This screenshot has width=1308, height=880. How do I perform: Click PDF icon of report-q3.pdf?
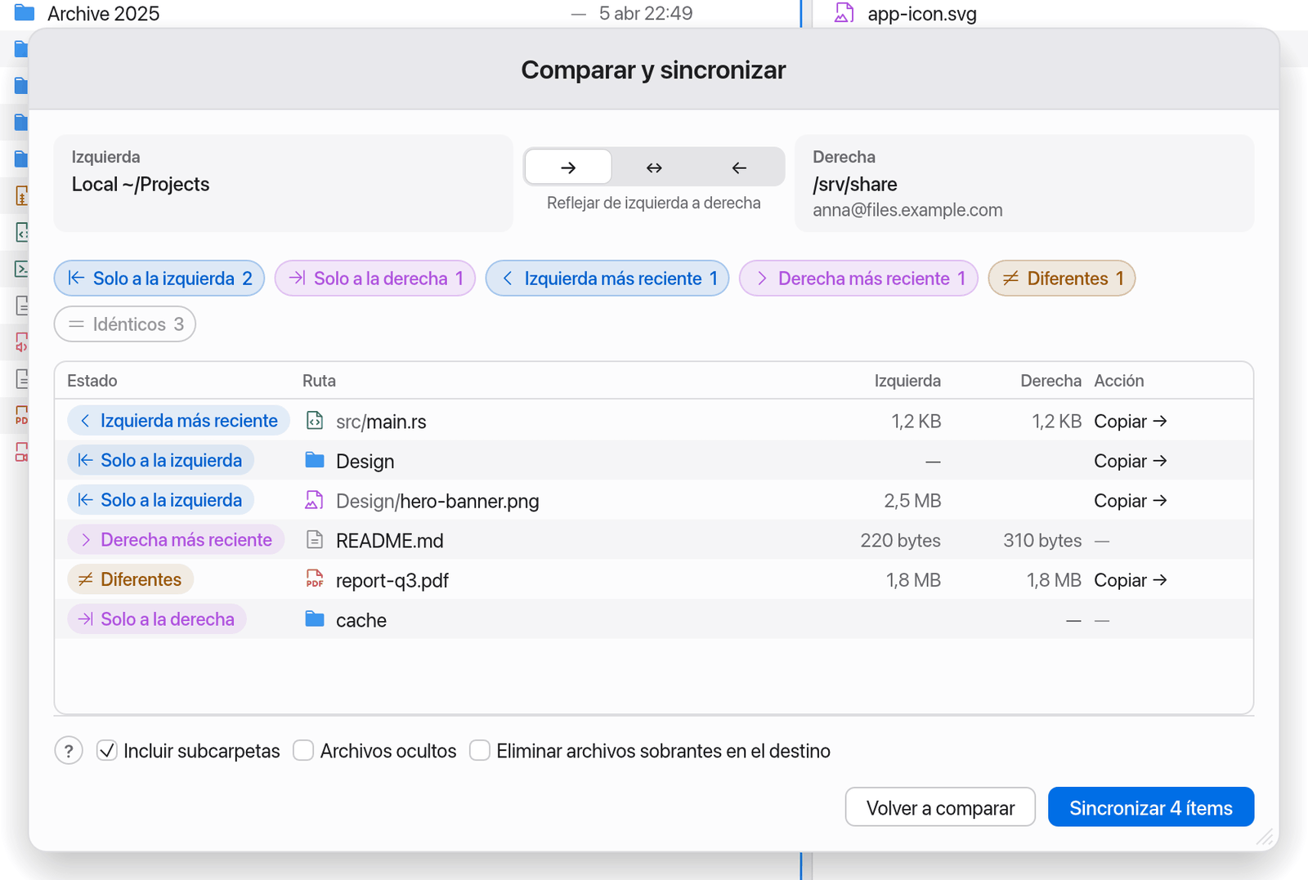pos(315,579)
